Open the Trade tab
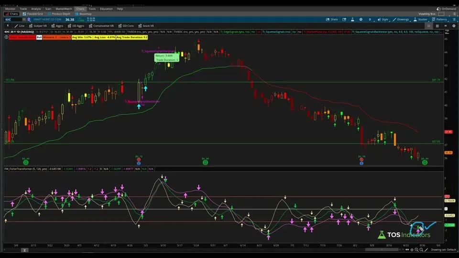 pos(23,9)
